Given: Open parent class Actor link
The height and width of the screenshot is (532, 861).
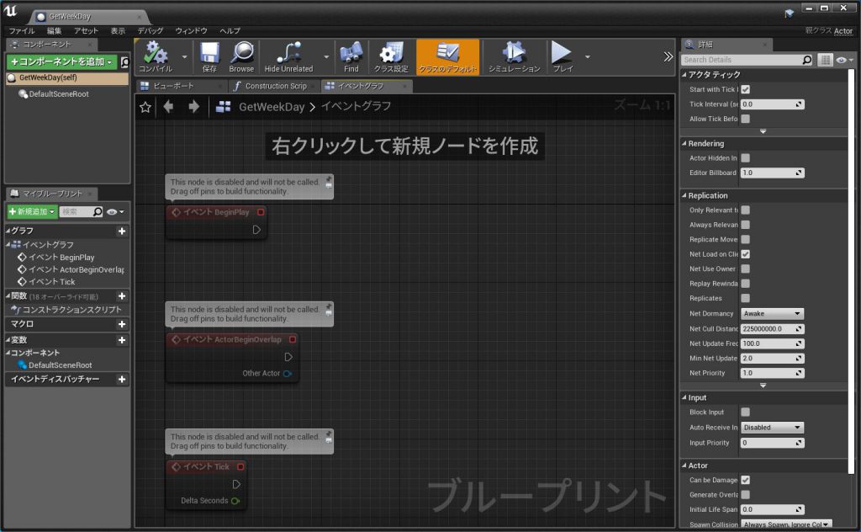Looking at the screenshot, I should coord(843,31).
